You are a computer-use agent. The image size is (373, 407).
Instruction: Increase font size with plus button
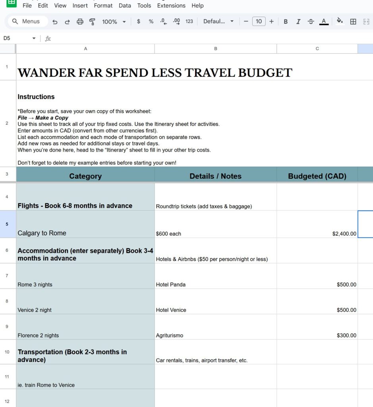[271, 21]
